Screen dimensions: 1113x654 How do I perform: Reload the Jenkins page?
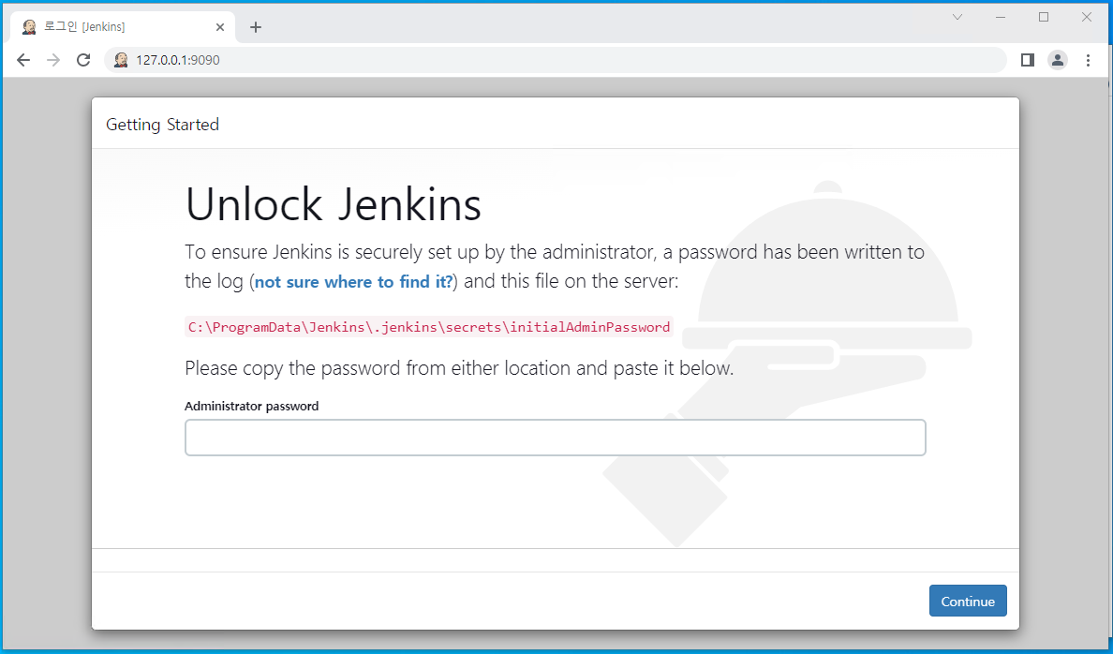click(83, 60)
